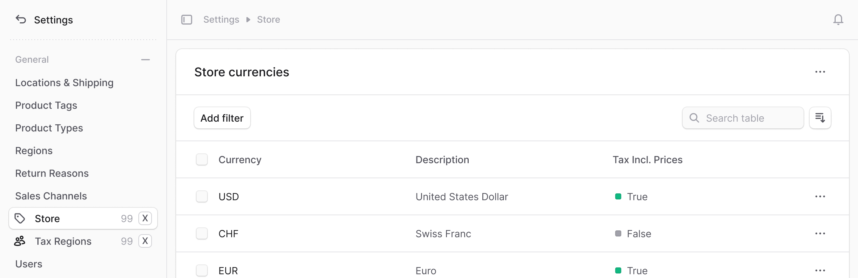This screenshot has width=858, height=278.
Task: Select the USD currency checkbox
Action: click(202, 196)
